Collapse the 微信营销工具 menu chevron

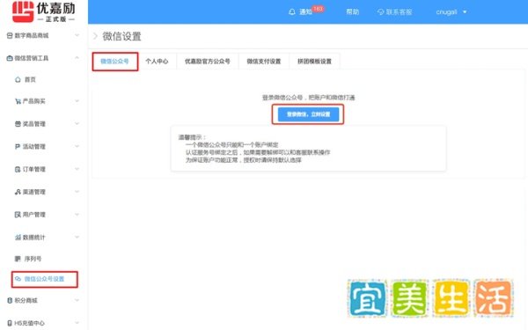pos(77,58)
